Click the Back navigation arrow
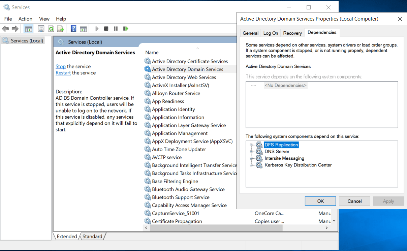The width and height of the screenshot is (407, 251). [x=5, y=28]
